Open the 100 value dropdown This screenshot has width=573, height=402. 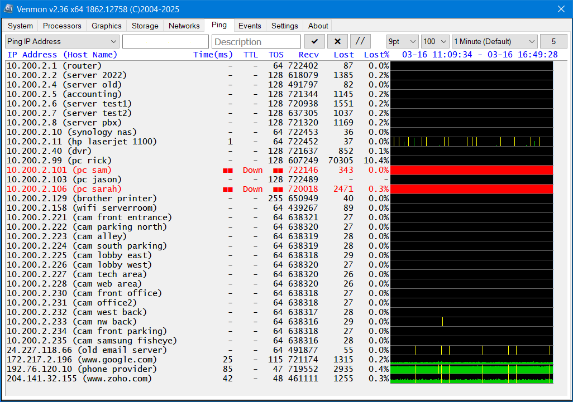click(x=435, y=42)
